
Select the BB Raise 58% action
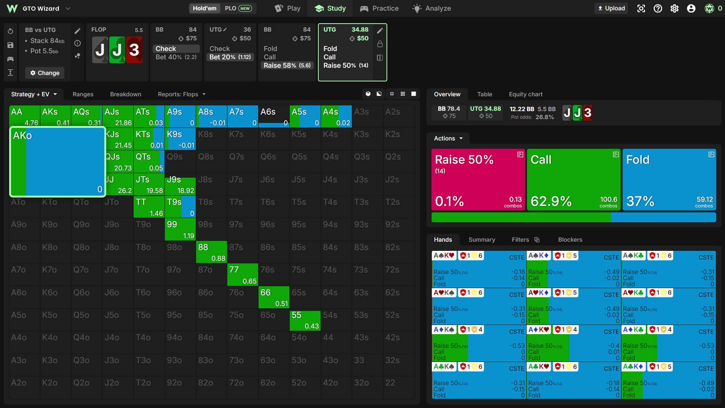[287, 65]
